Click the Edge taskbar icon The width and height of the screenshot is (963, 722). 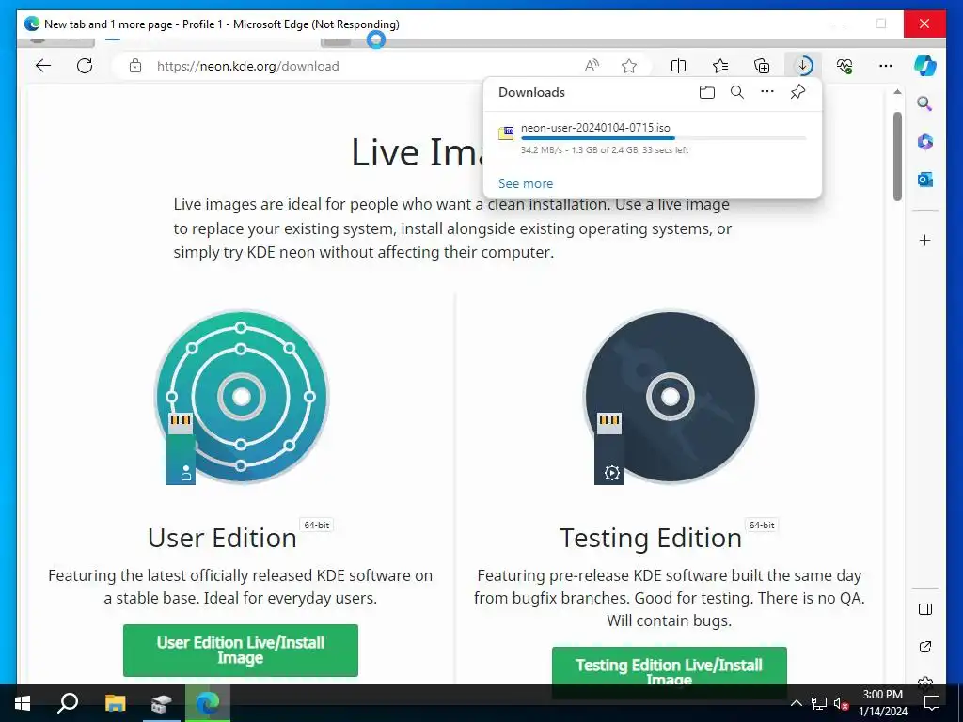[208, 703]
